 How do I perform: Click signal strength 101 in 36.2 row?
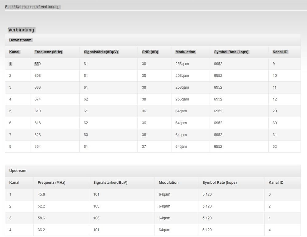(96, 230)
